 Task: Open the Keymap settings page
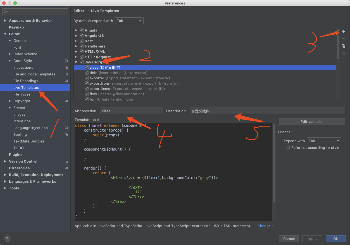click(x=16, y=27)
